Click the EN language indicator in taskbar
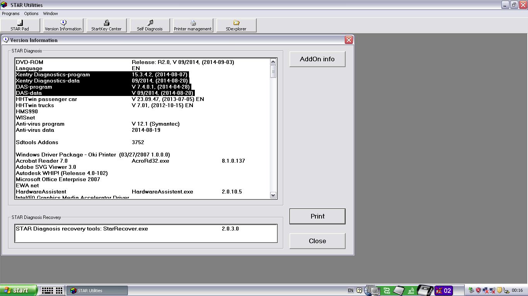This screenshot has width=528, height=296. [351, 291]
